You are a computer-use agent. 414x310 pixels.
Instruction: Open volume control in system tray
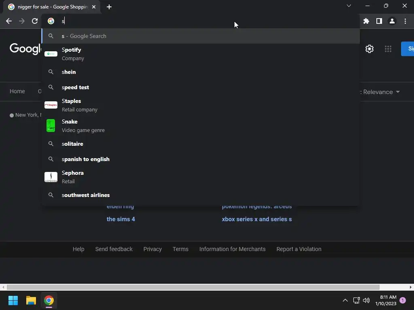[x=366, y=300]
